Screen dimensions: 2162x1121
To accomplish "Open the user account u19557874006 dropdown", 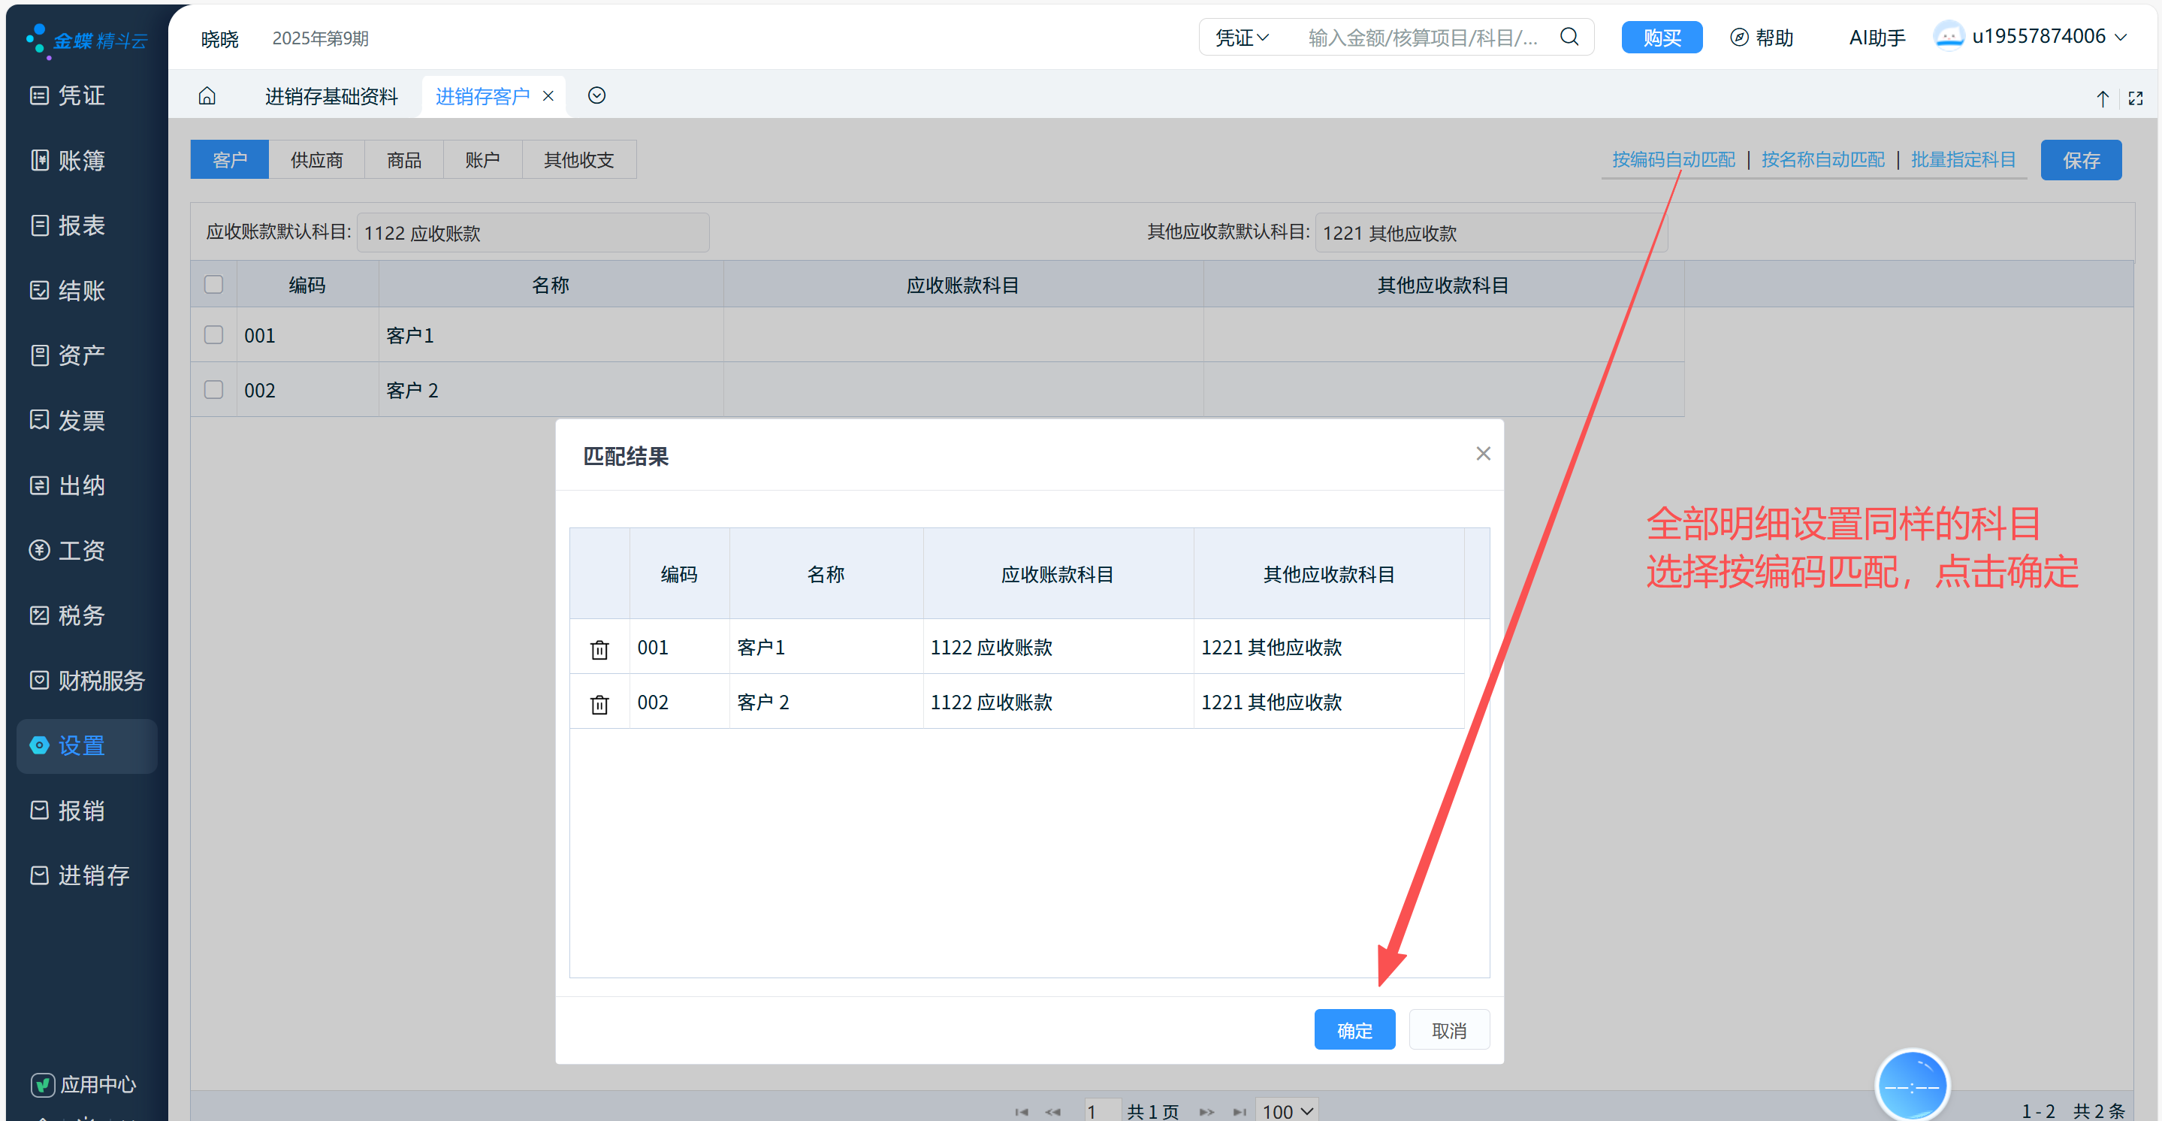I will pyautogui.click(x=2038, y=37).
